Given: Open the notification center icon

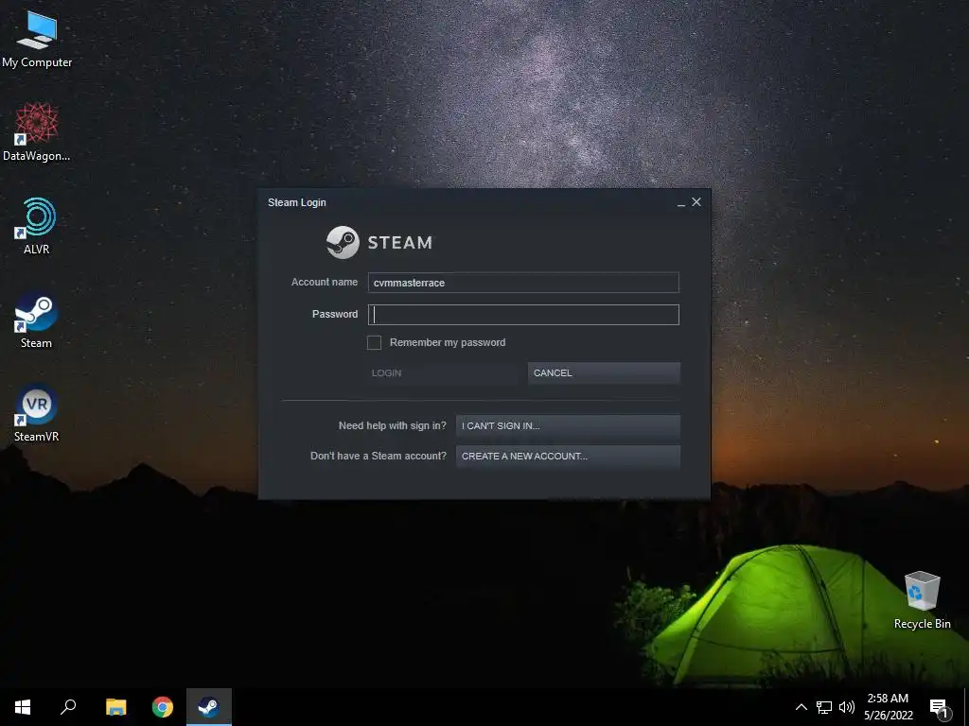Looking at the screenshot, I should point(939,708).
